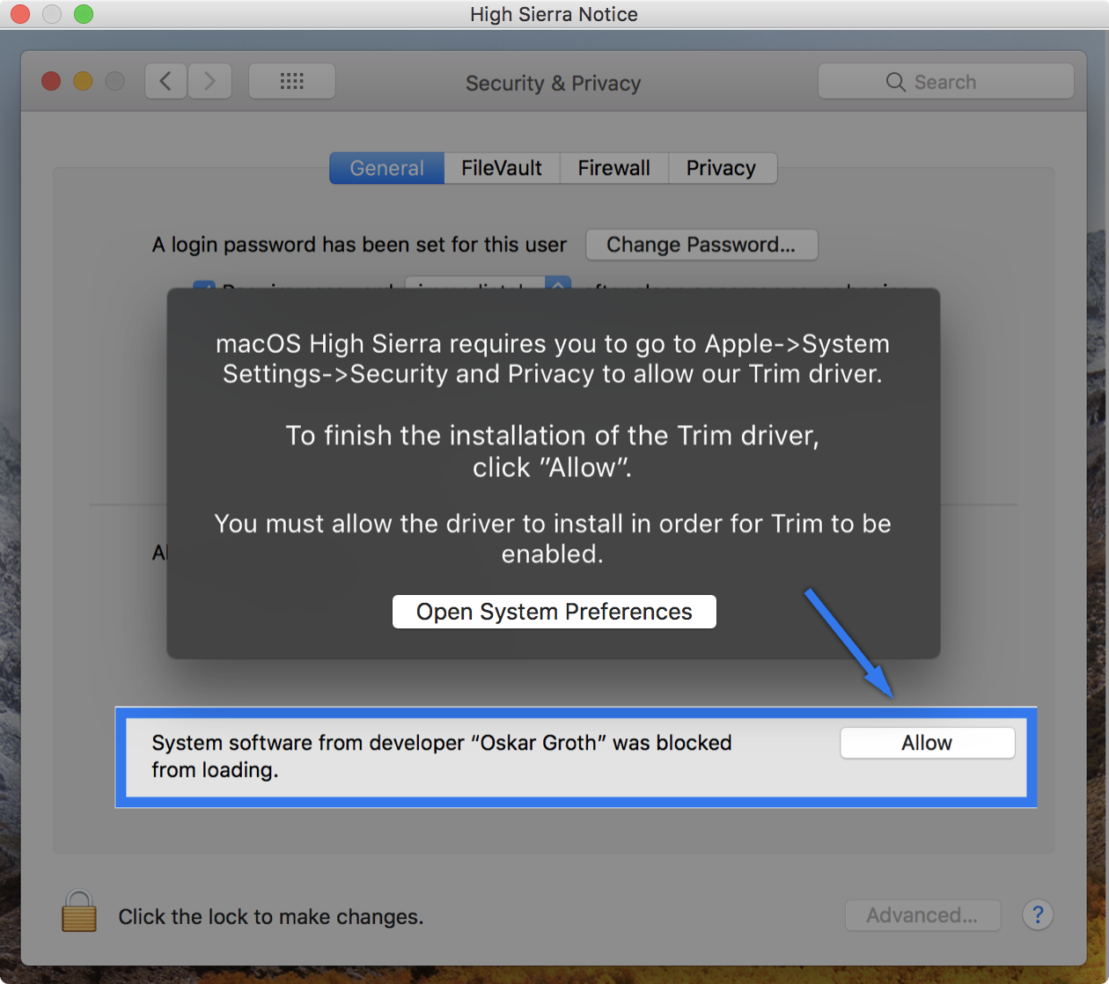
Task: Show all preferences grid icon
Action: tap(291, 82)
